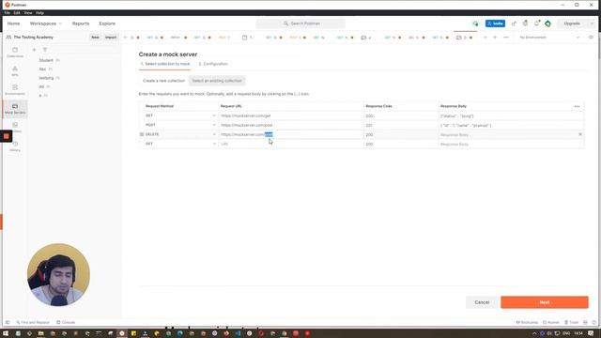Open the Explore menu item
This screenshot has width=601, height=338.
[x=107, y=23]
